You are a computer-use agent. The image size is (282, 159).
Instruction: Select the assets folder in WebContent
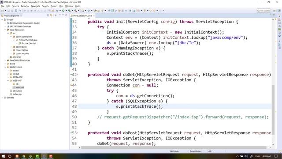pyautogui.click(x=15, y=71)
